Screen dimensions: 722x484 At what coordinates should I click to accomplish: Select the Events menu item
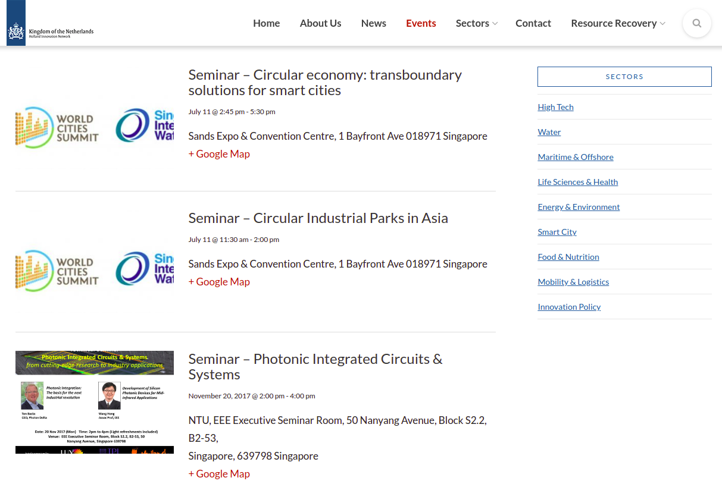[x=421, y=23]
